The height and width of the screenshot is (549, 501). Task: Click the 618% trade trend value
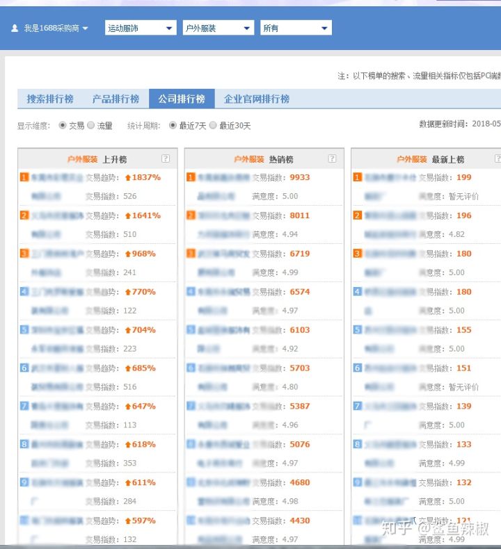(144, 444)
